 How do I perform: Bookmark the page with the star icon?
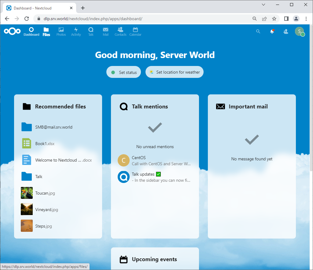point(274,19)
